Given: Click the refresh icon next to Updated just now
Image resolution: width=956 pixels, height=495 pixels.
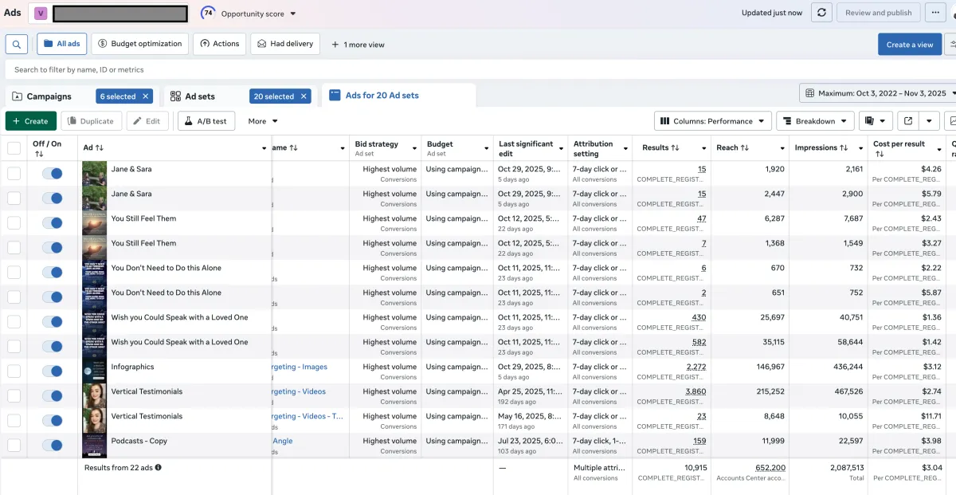Looking at the screenshot, I should [x=821, y=13].
